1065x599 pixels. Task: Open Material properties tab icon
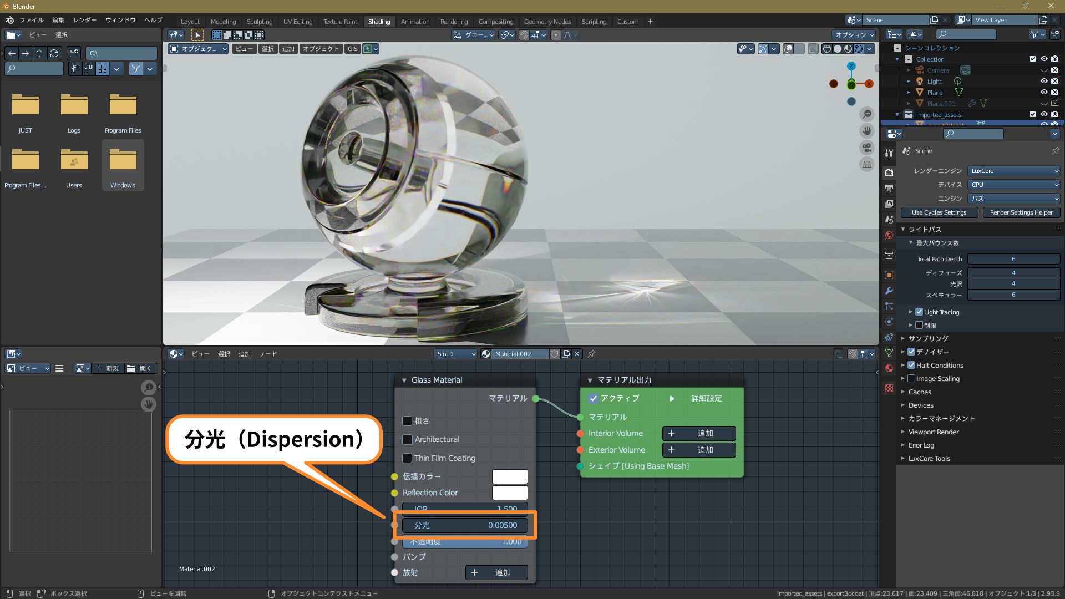tap(889, 368)
